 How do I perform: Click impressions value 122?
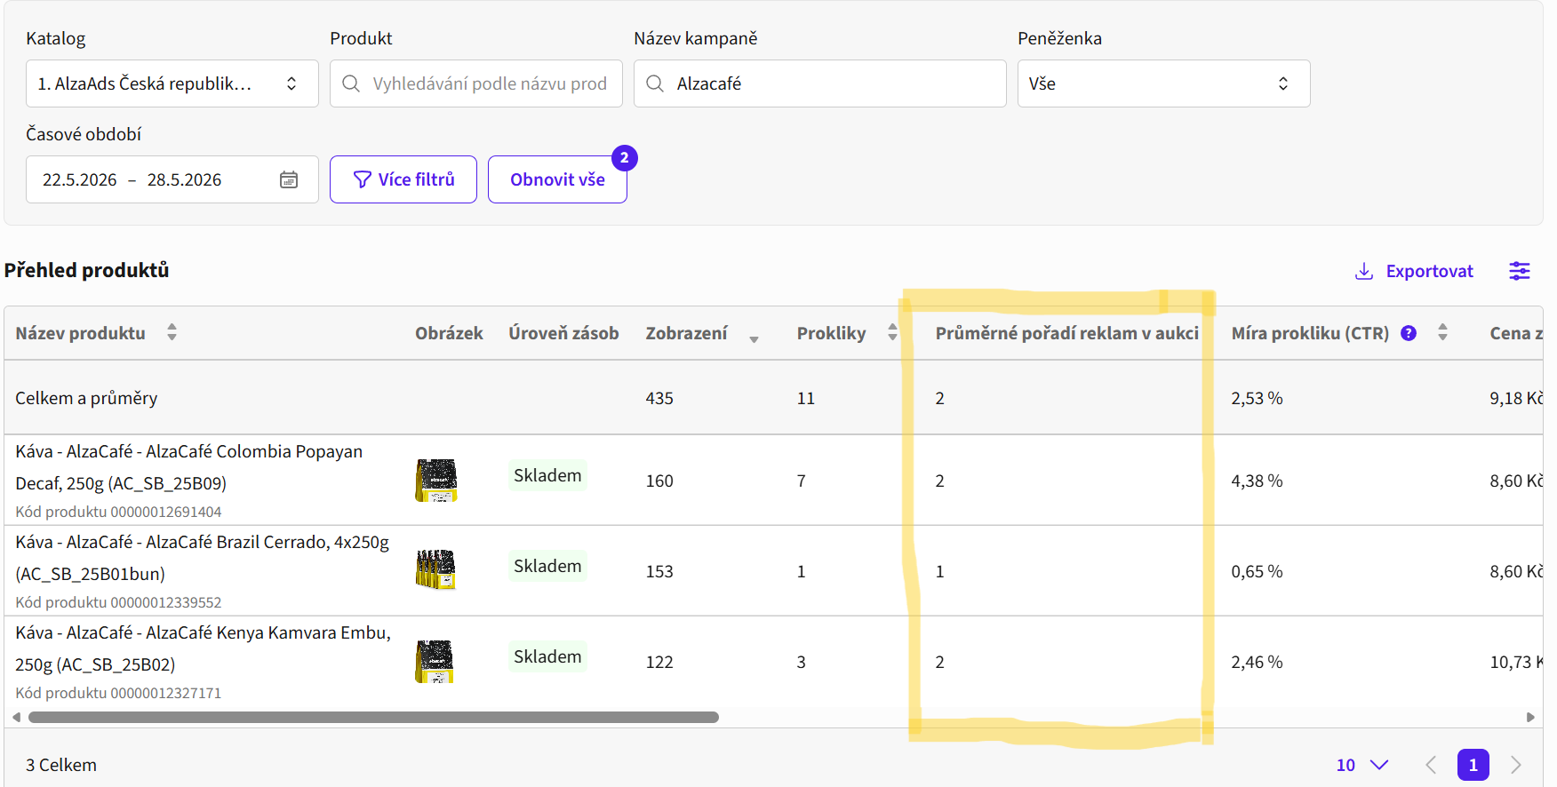[x=659, y=662]
